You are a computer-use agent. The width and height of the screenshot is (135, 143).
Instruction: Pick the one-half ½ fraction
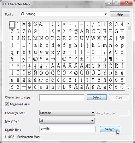35,66
